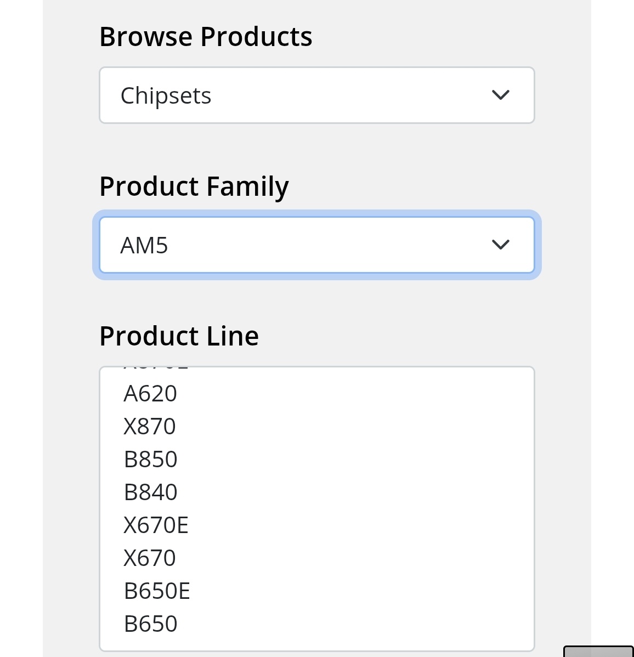Expand the Product Family combo box
The width and height of the screenshot is (634, 657).
tap(316, 245)
